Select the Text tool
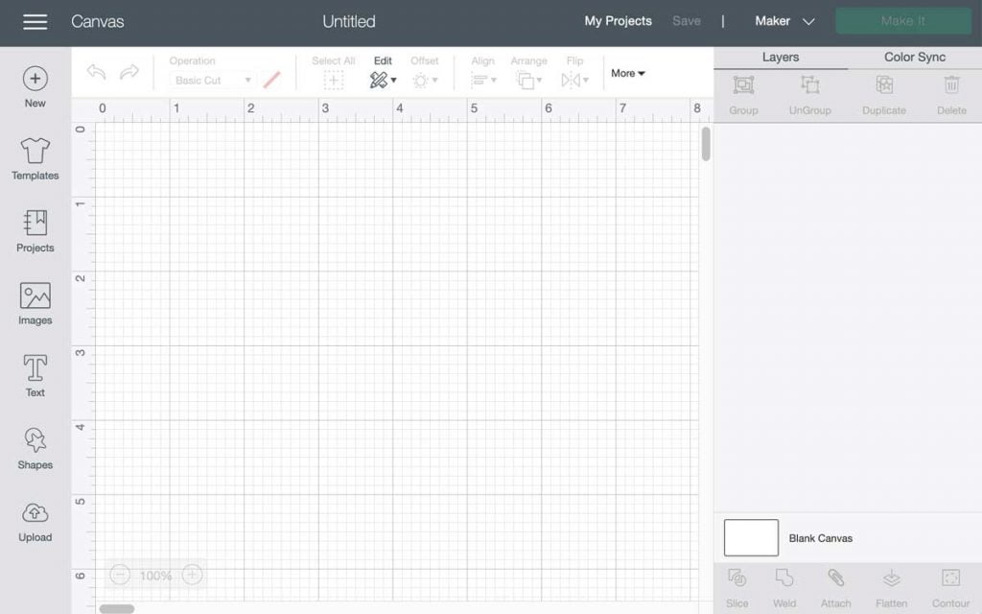Image resolution: width=982 pixels, height=614 pixels. pos(35,376)
